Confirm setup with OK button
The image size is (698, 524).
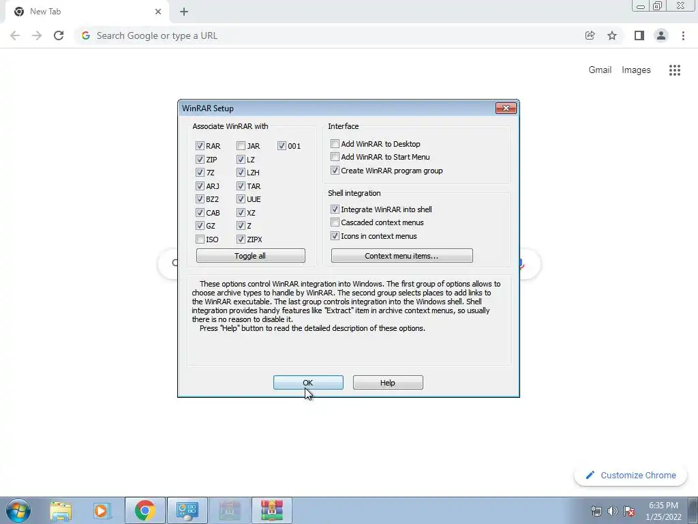308,382
